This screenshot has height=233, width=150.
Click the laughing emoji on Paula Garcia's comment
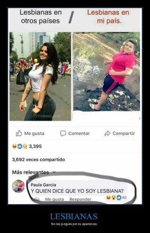(108, 197)
